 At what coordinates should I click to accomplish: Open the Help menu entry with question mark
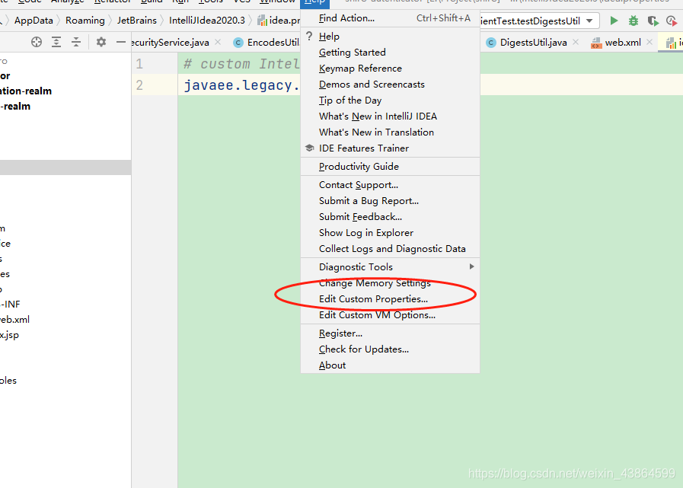pos(391,37)
